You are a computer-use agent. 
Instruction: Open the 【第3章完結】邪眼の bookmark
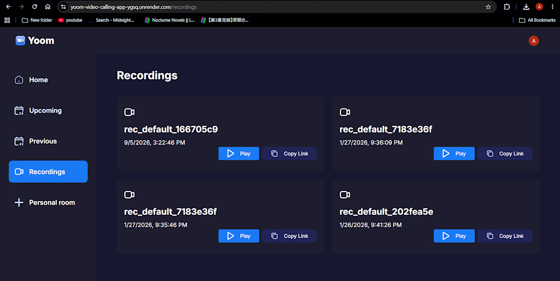225,20
